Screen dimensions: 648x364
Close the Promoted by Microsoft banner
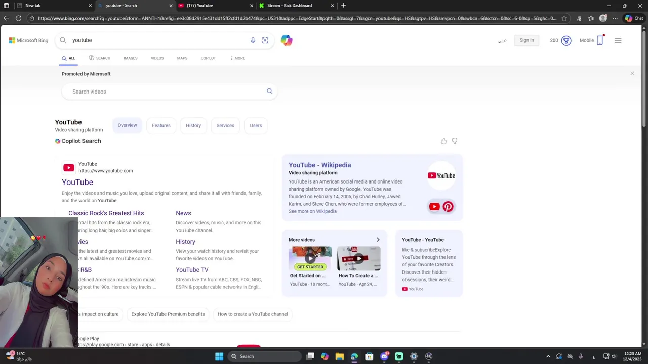pyautogui.click(x=632, y=73)
